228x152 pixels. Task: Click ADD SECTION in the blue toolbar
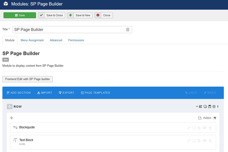coord(19,93)
